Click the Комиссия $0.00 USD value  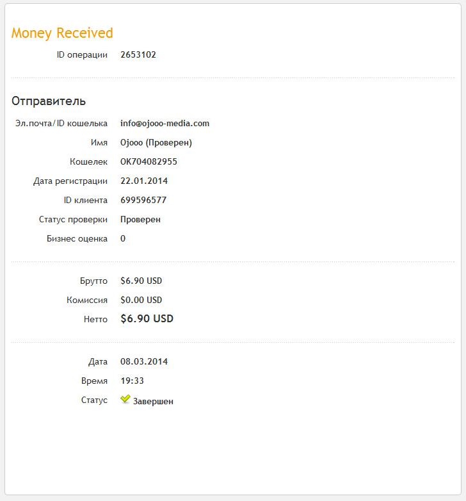[x=141, y=300]
